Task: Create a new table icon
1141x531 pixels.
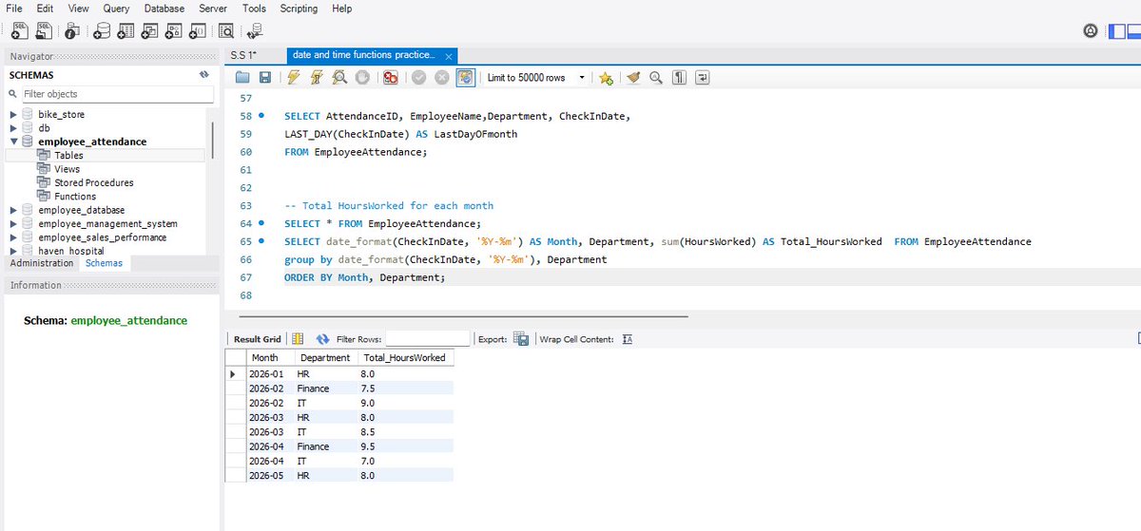Action: click(x=126, y=30)
